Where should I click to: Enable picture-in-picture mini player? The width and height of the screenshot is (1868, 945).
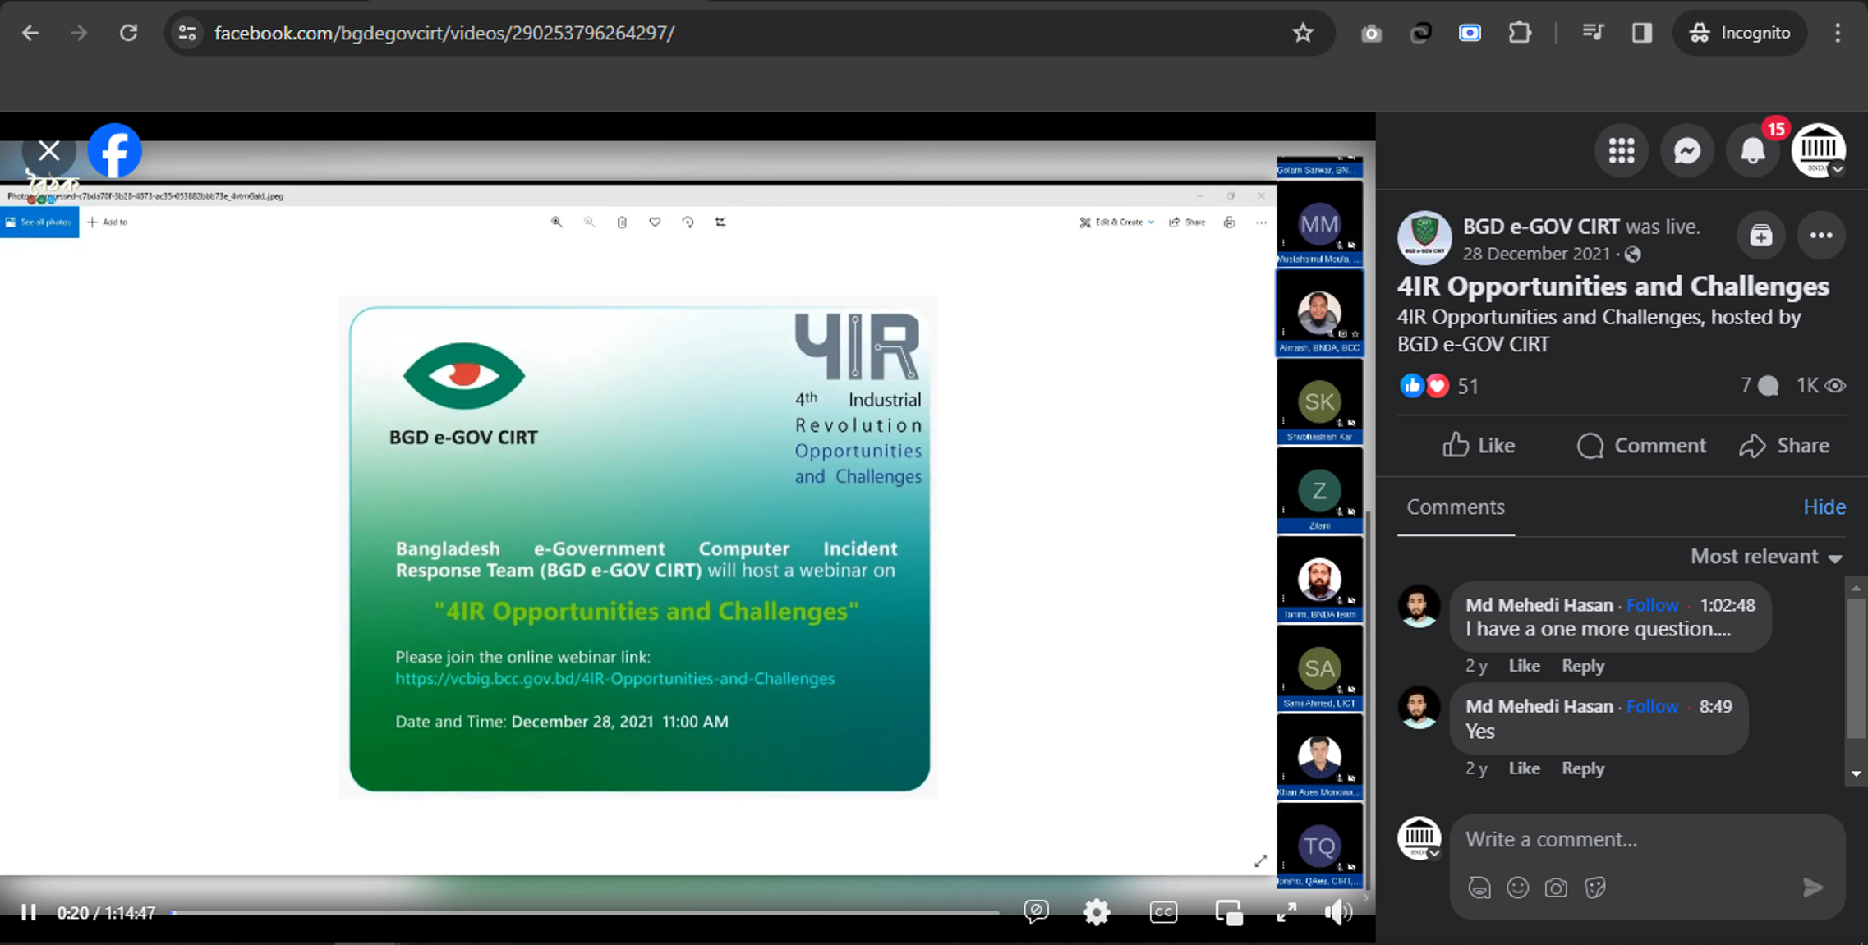pyautogui.click(x=1229, y=912)
